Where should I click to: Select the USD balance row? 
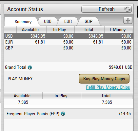click(x=69, y=36)
